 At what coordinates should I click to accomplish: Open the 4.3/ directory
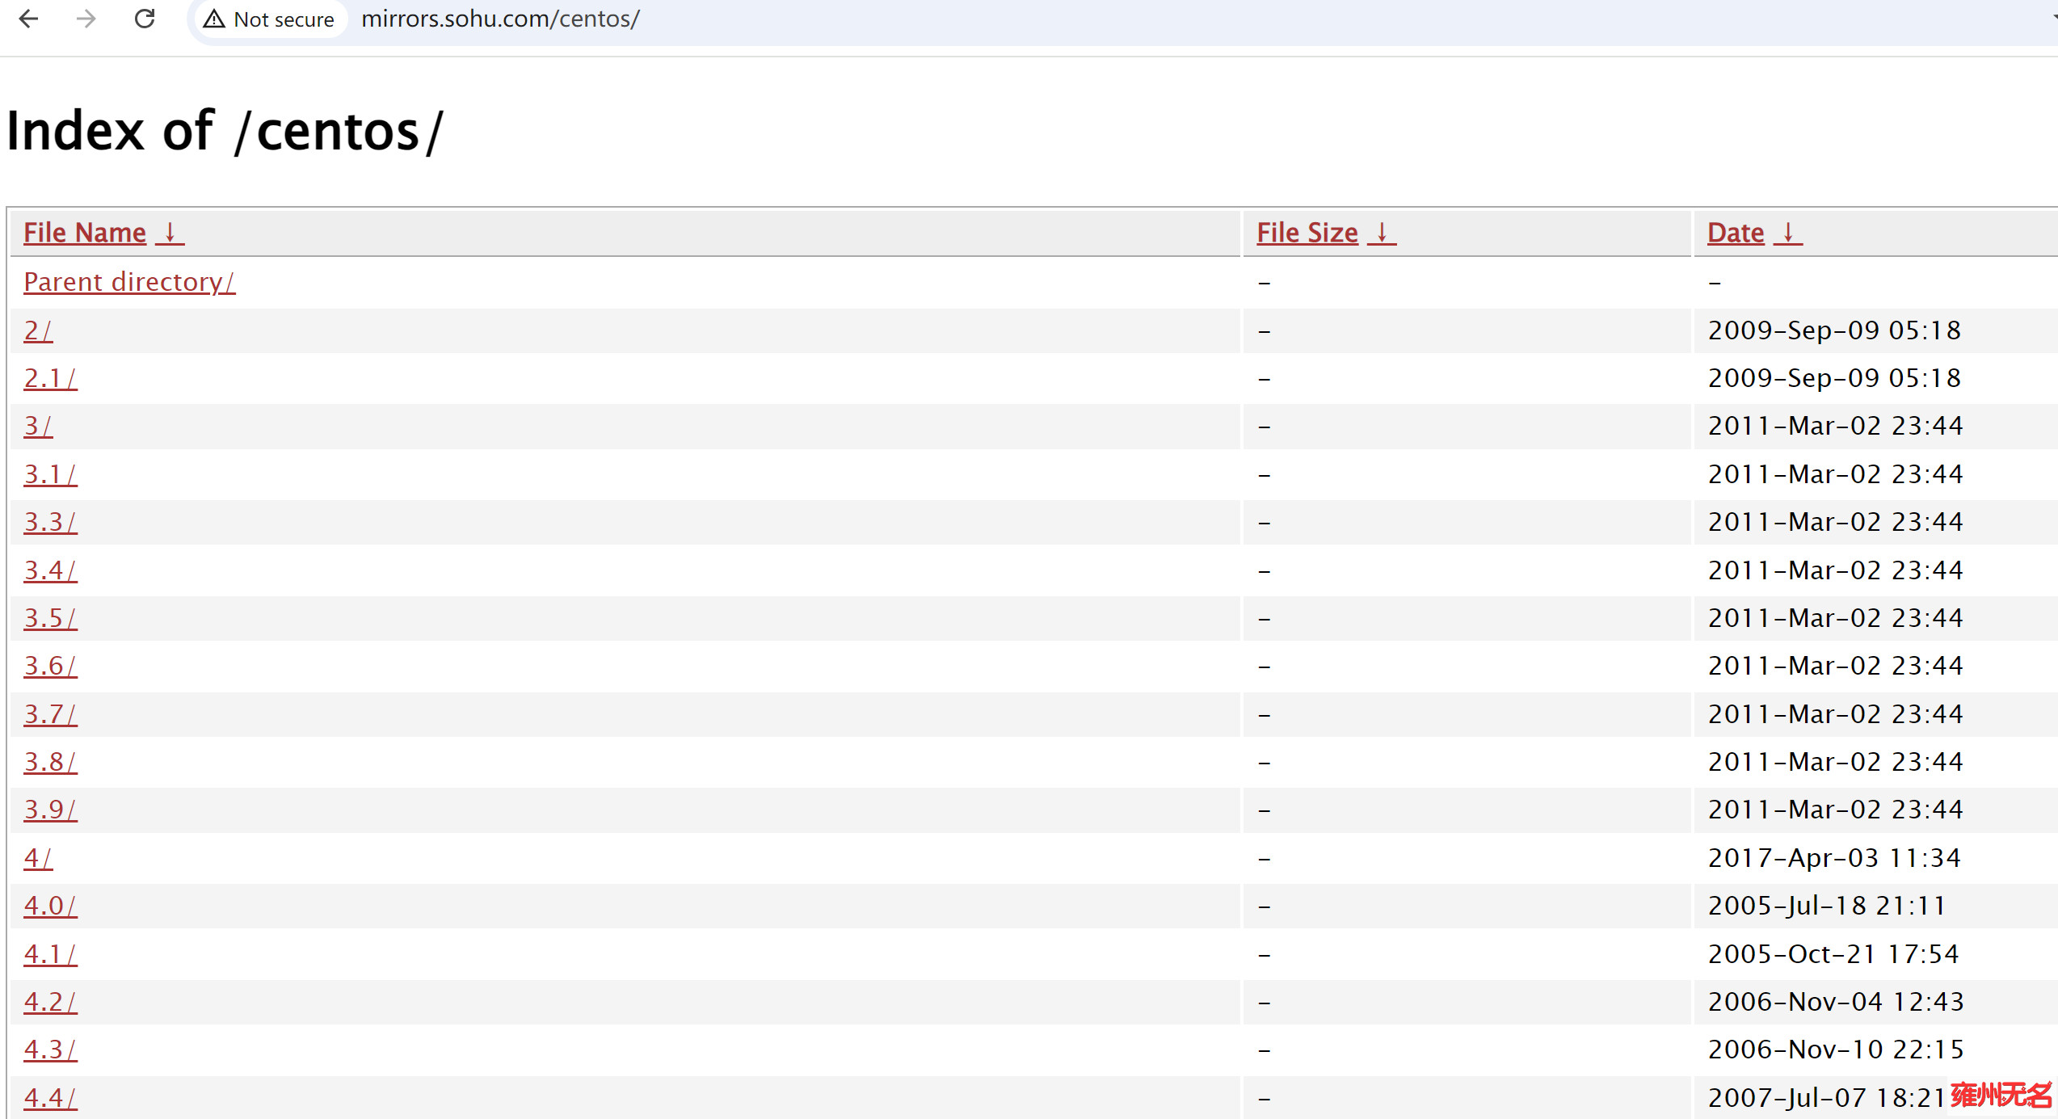tap(50, 1050)
